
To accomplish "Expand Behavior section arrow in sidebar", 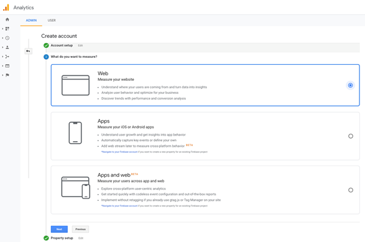I will [2, 66].
